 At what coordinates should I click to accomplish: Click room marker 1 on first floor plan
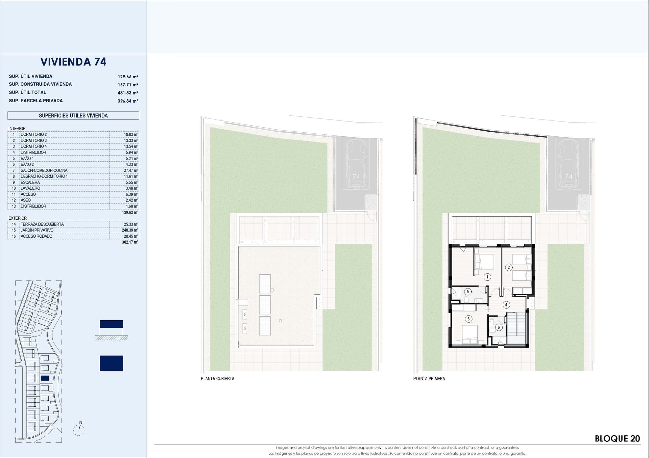487,277
